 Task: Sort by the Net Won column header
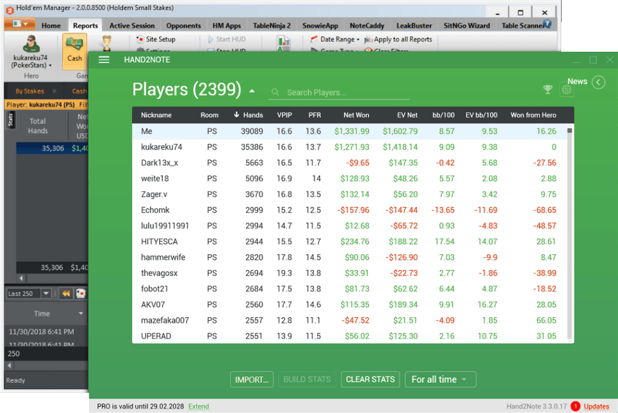pyautogui.click(x=356, y=115)
